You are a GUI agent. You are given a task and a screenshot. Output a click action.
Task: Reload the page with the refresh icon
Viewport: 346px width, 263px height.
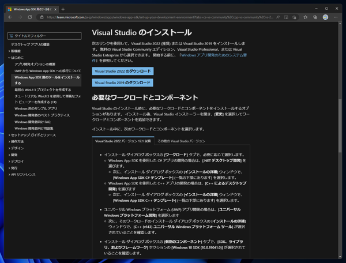point(30,17)
